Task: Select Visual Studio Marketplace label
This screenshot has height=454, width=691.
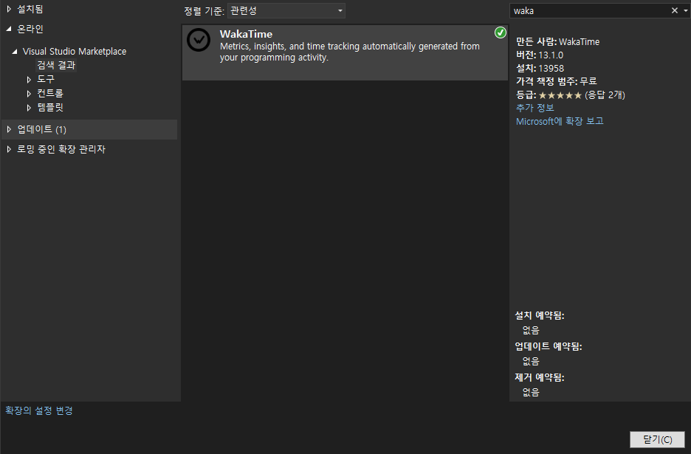Action: click(75, 52)
